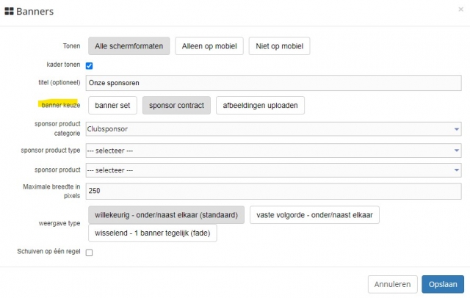
Task: Toggle the kader tonen checkbox
Action: tap(90, 65)
